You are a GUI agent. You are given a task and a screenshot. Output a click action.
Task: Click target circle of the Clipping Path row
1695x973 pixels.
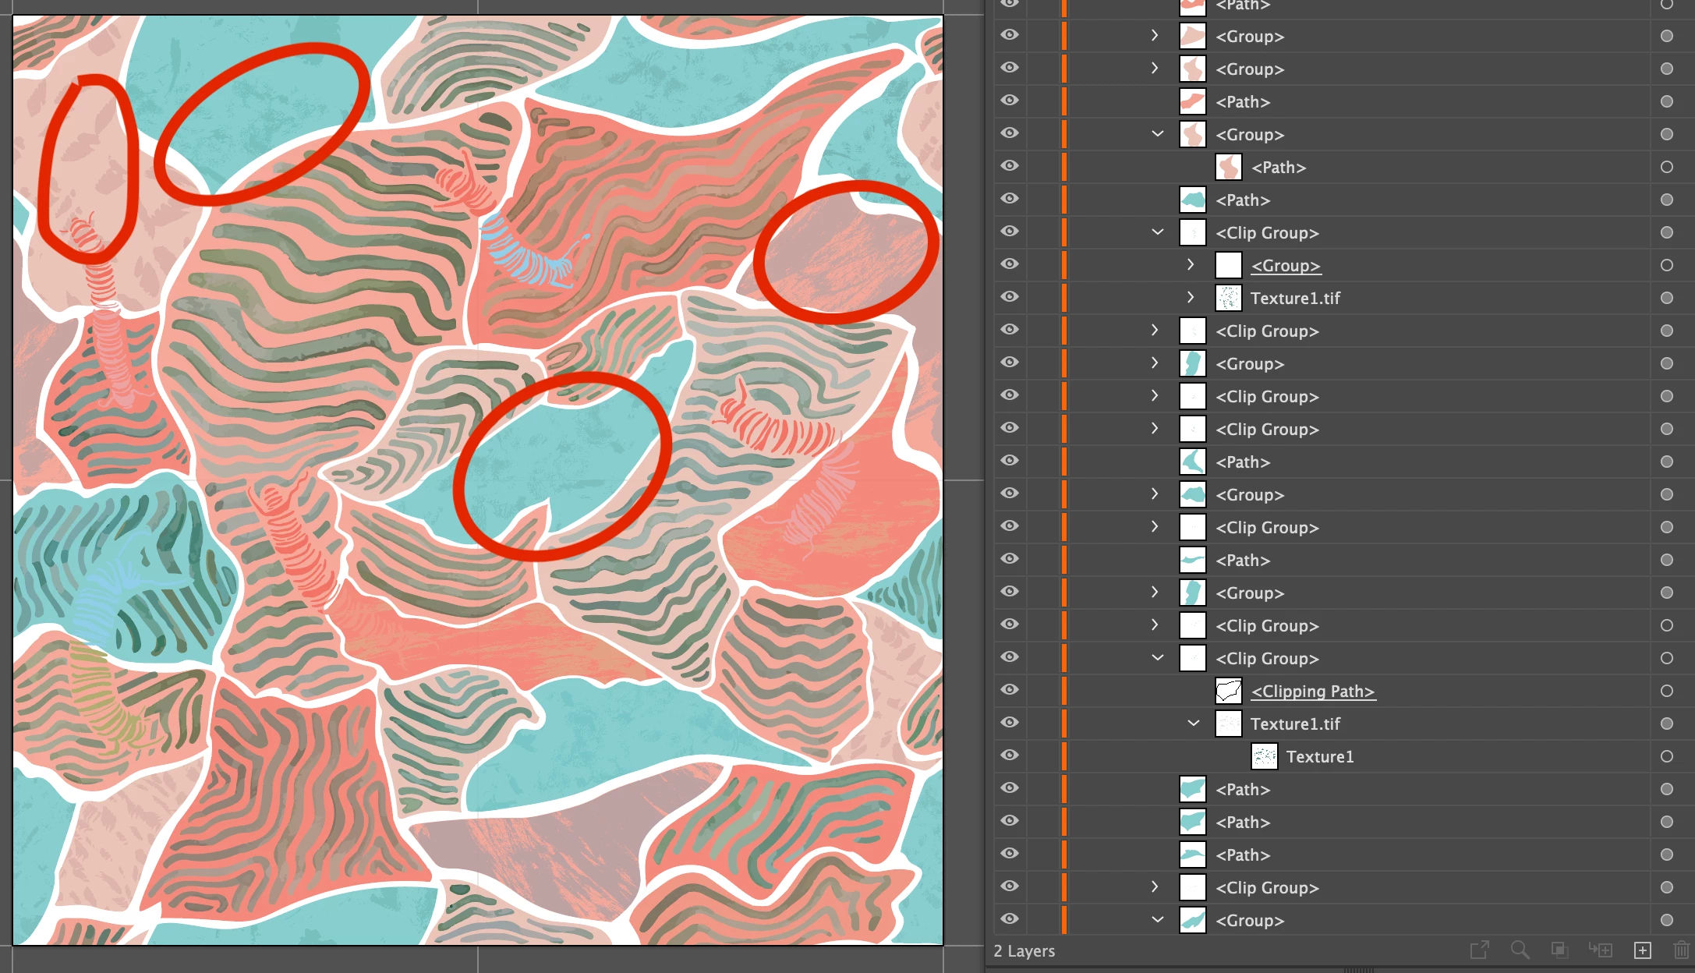(x=1666, y=691)
